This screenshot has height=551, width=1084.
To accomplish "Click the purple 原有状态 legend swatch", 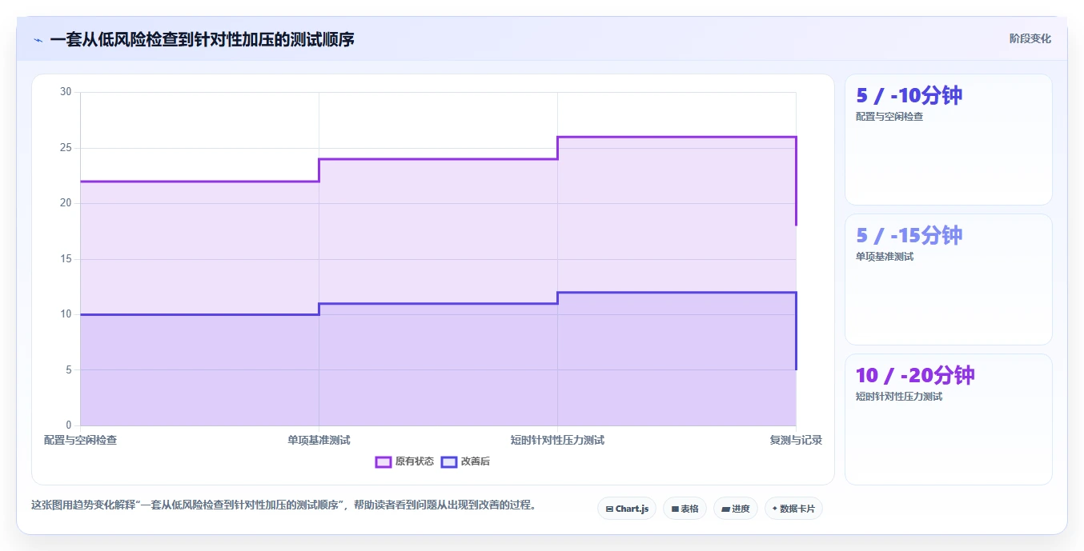I will click(383, 461).
